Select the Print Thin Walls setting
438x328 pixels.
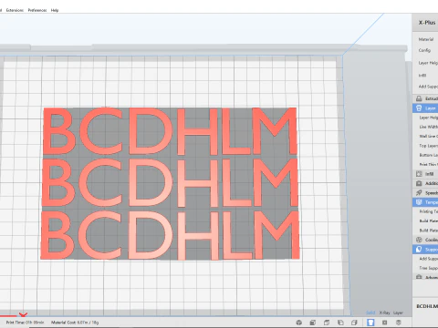(x=429, y=164)
